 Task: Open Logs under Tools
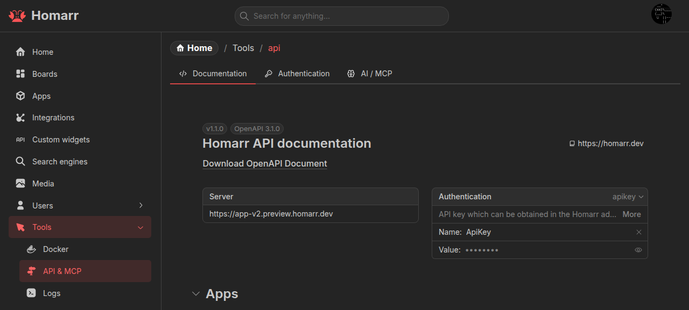click(x=85, y=293)
